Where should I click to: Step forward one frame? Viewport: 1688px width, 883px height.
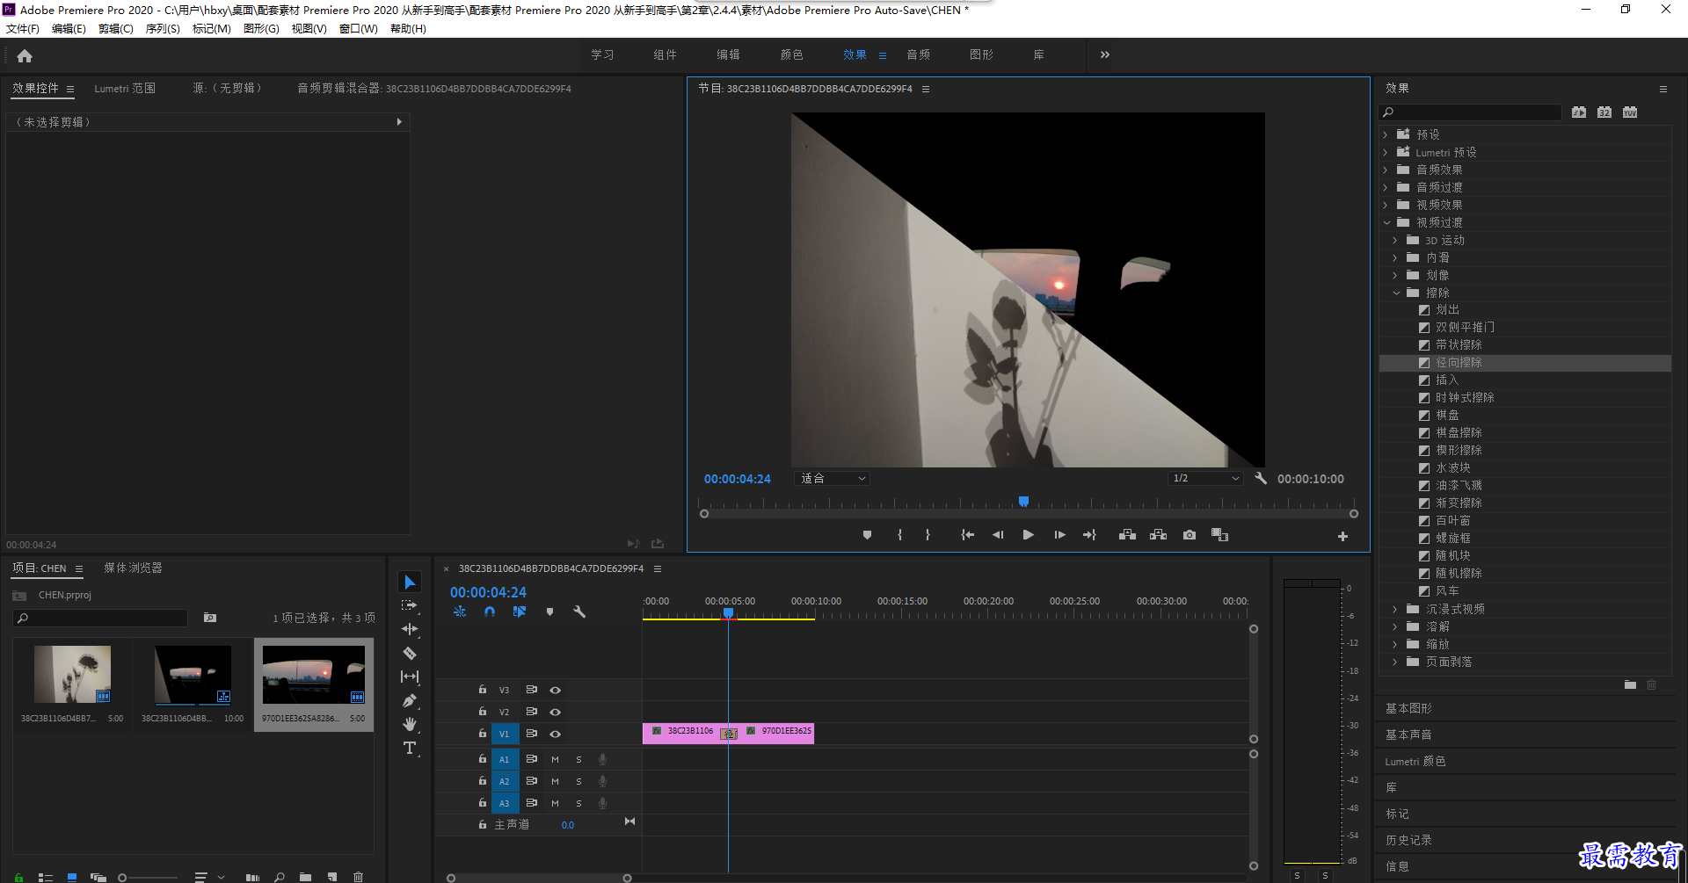point(1059,535)
